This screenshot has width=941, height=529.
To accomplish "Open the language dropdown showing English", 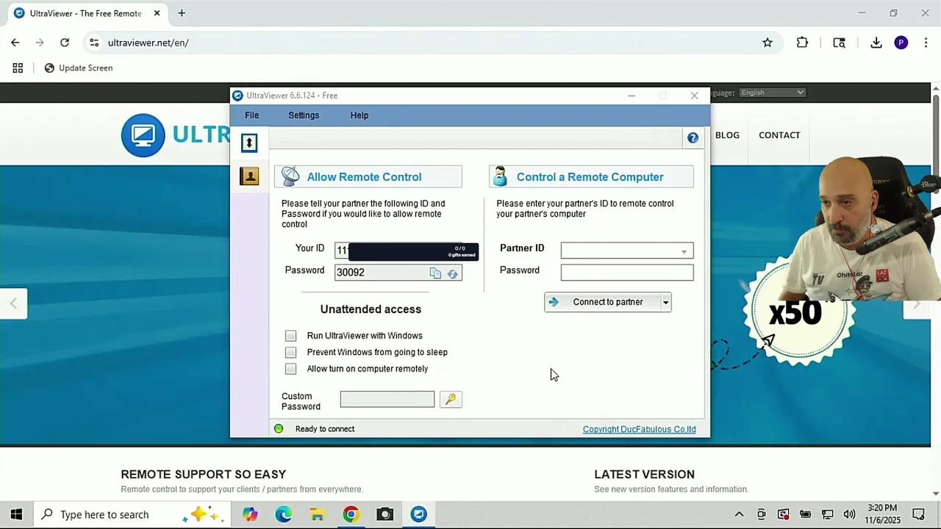I will pyautogui.click(x=772, y=93).
